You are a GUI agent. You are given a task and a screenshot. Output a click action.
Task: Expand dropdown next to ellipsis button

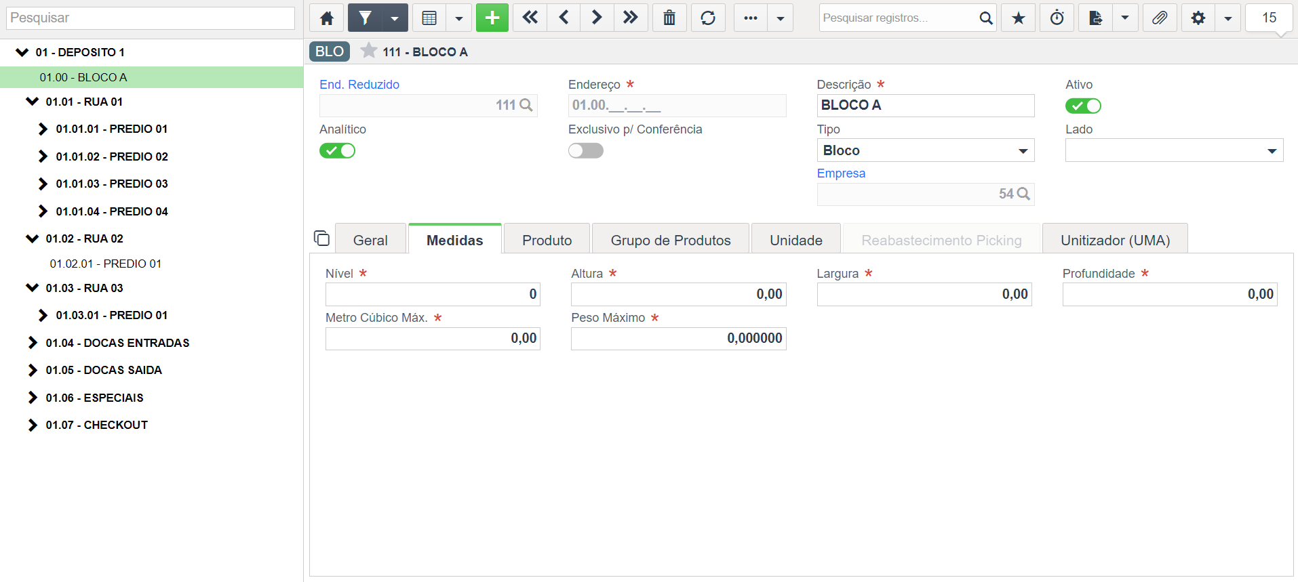pos(781,18)
